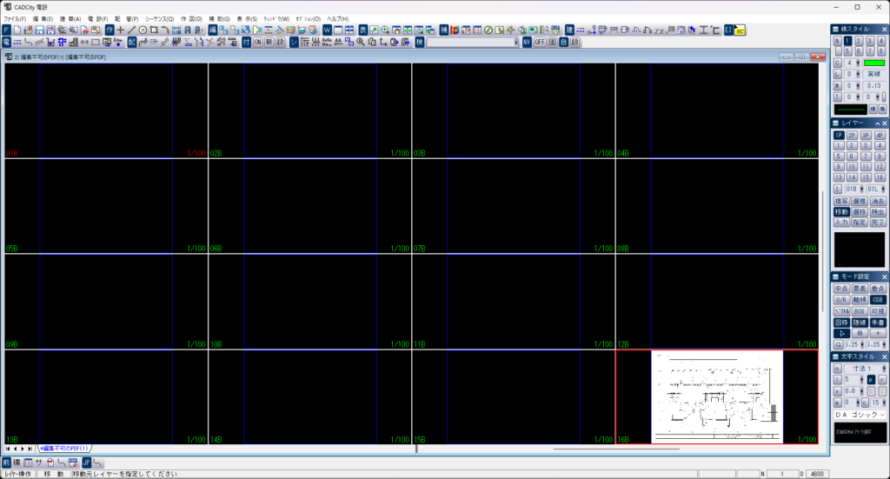Select the arc drawing tool

[x=165, y=30]
